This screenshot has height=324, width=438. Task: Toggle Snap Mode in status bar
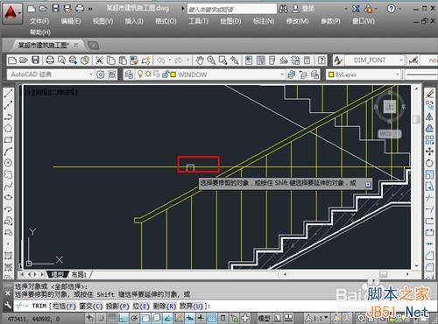101,318
